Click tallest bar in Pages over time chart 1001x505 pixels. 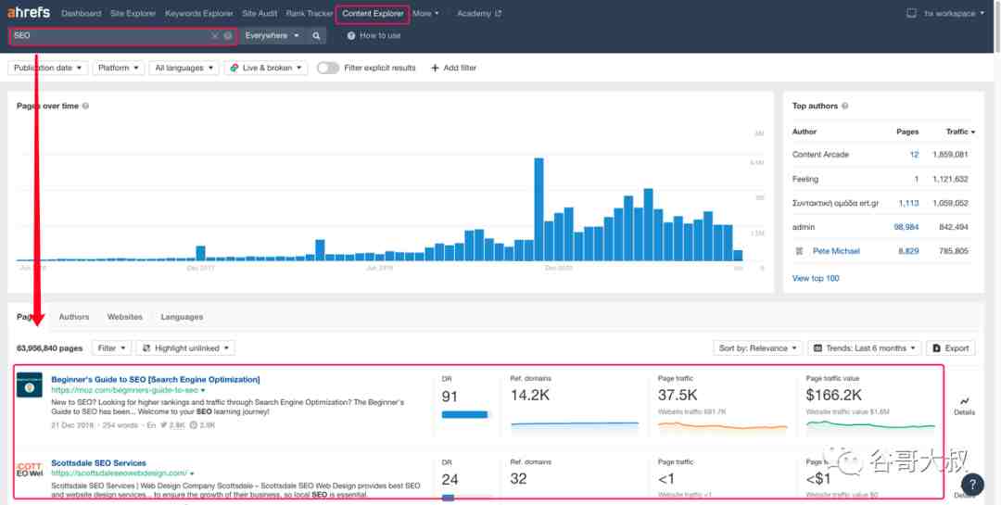click(x=539, y=209)
